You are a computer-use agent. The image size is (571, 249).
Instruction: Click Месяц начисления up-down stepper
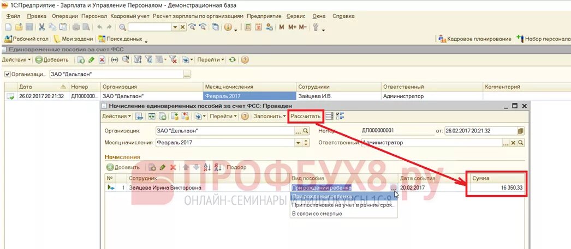[306, 143]
